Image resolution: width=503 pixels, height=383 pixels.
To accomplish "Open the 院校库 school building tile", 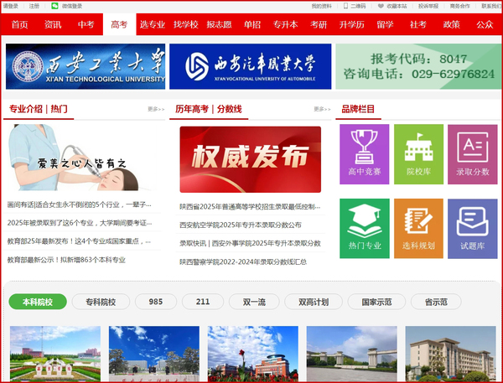I will (x=418, y=154).
